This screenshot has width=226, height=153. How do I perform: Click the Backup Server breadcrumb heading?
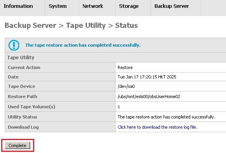pyautogui.click(x=30, y=25)
